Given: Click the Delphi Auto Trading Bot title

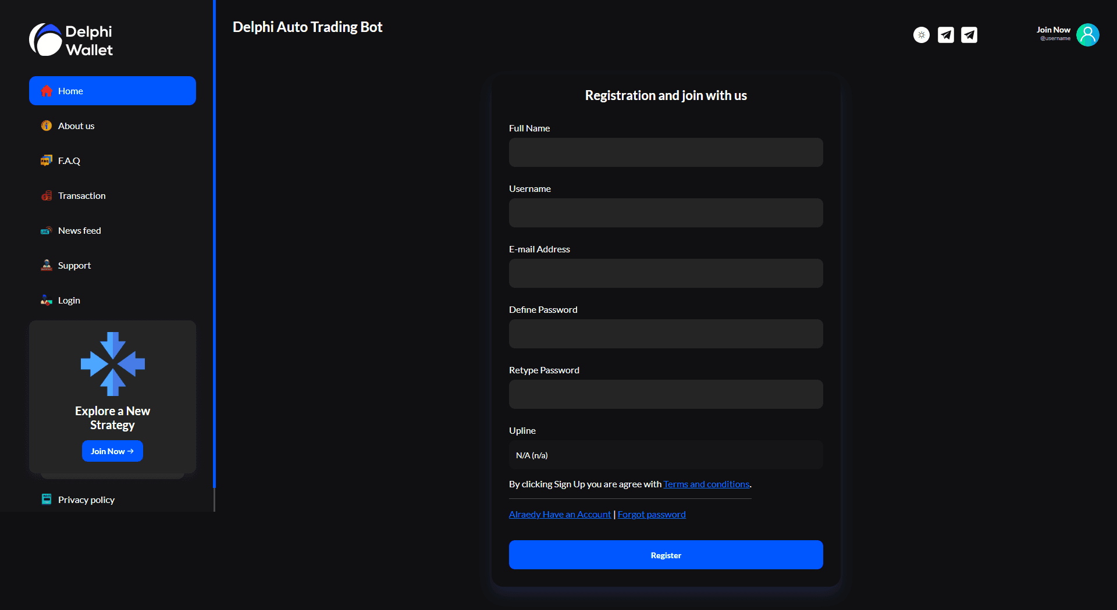Looking at the screenshot, I should (x=307, y=27).
